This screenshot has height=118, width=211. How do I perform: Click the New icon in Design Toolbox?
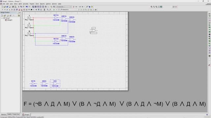click(2, 15)
